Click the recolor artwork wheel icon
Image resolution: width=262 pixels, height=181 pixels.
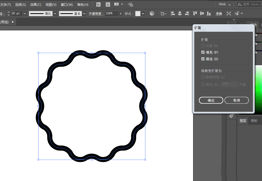(x=152, y=13)
